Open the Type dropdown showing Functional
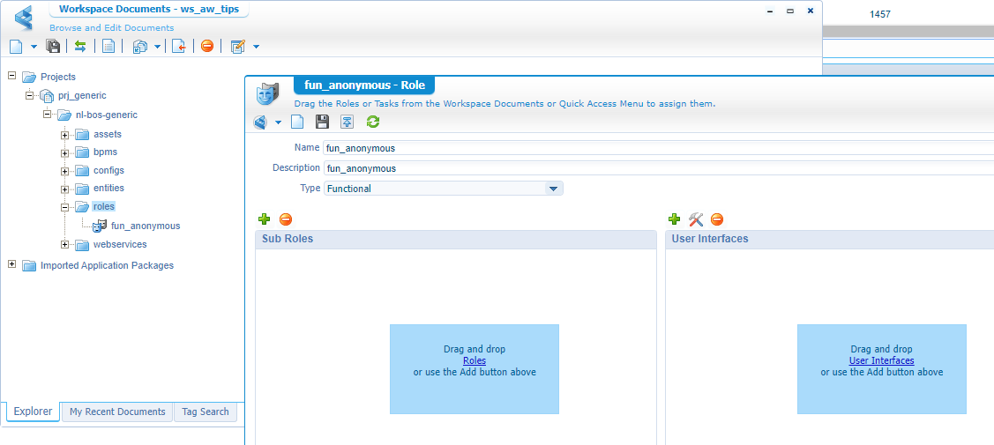This screenshot has height=445, width=994. pos(553,189)
